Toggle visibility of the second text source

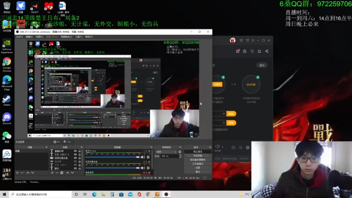75,154
